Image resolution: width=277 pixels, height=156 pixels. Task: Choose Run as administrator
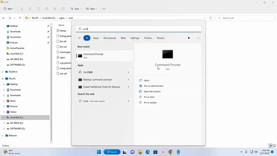[x=154, y=86]
